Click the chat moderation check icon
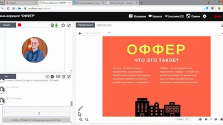Screen dimensions: 223x125 click(63, 76)
